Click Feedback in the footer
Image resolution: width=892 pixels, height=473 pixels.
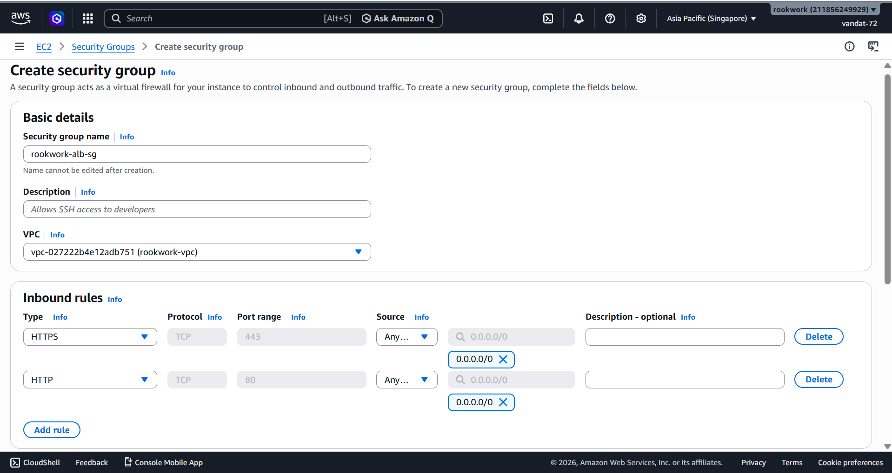click(x=92, y=463)
